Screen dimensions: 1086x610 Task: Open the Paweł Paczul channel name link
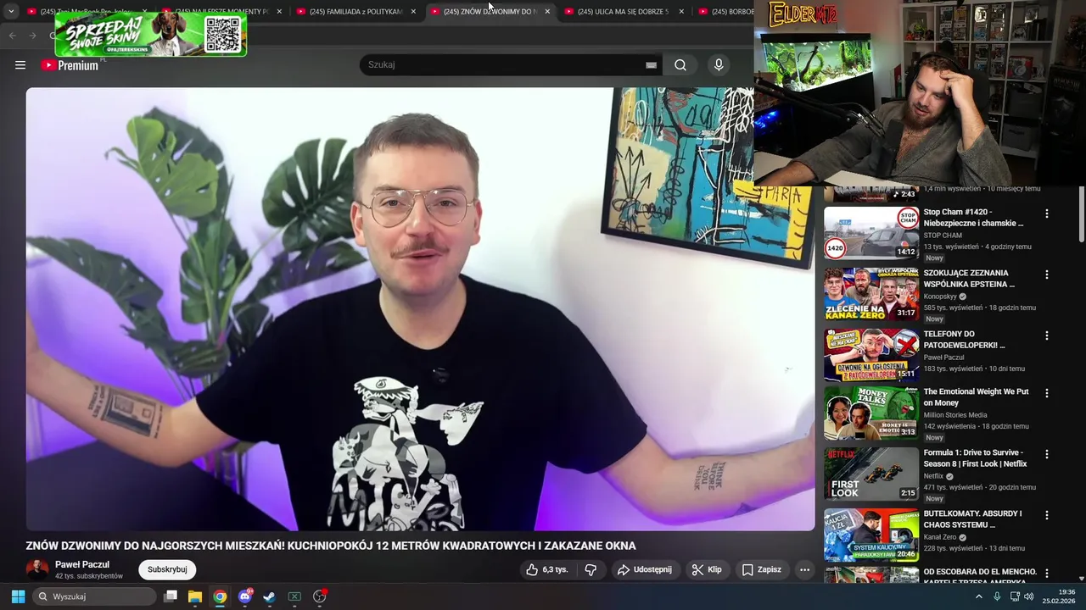(x=82, y=564)
